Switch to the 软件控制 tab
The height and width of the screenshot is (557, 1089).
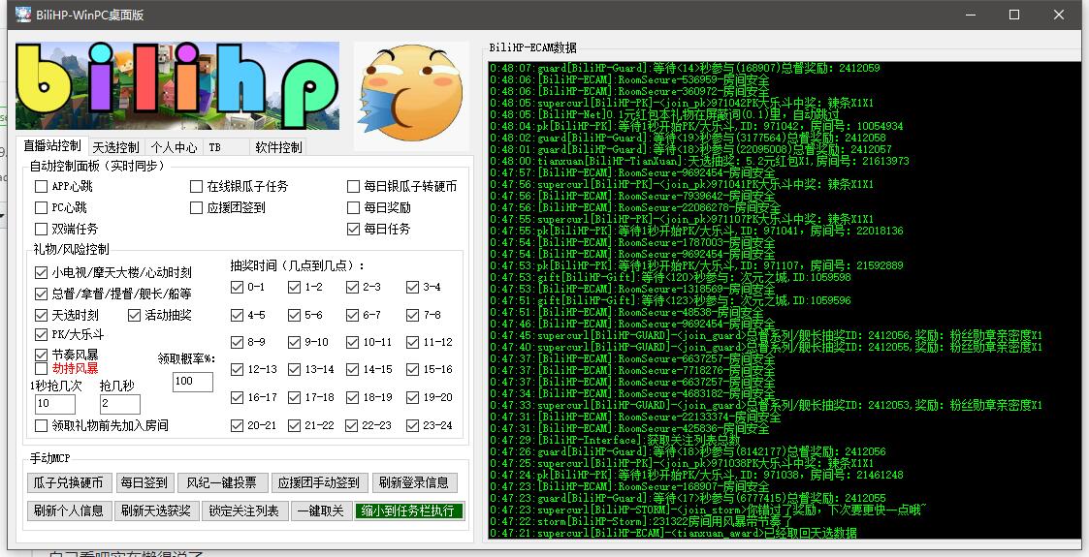click(278, 147)
